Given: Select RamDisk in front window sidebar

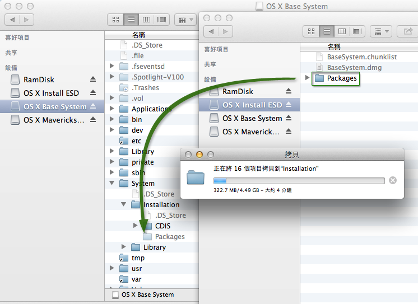Looking at the screenshot, I should [x=249, y=91].
